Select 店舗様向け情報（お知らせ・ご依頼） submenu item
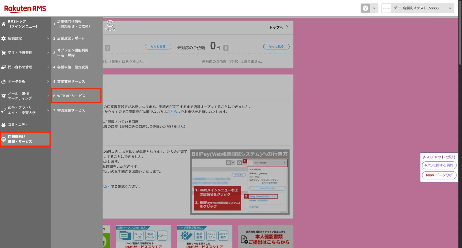 (x=77, y=24)
